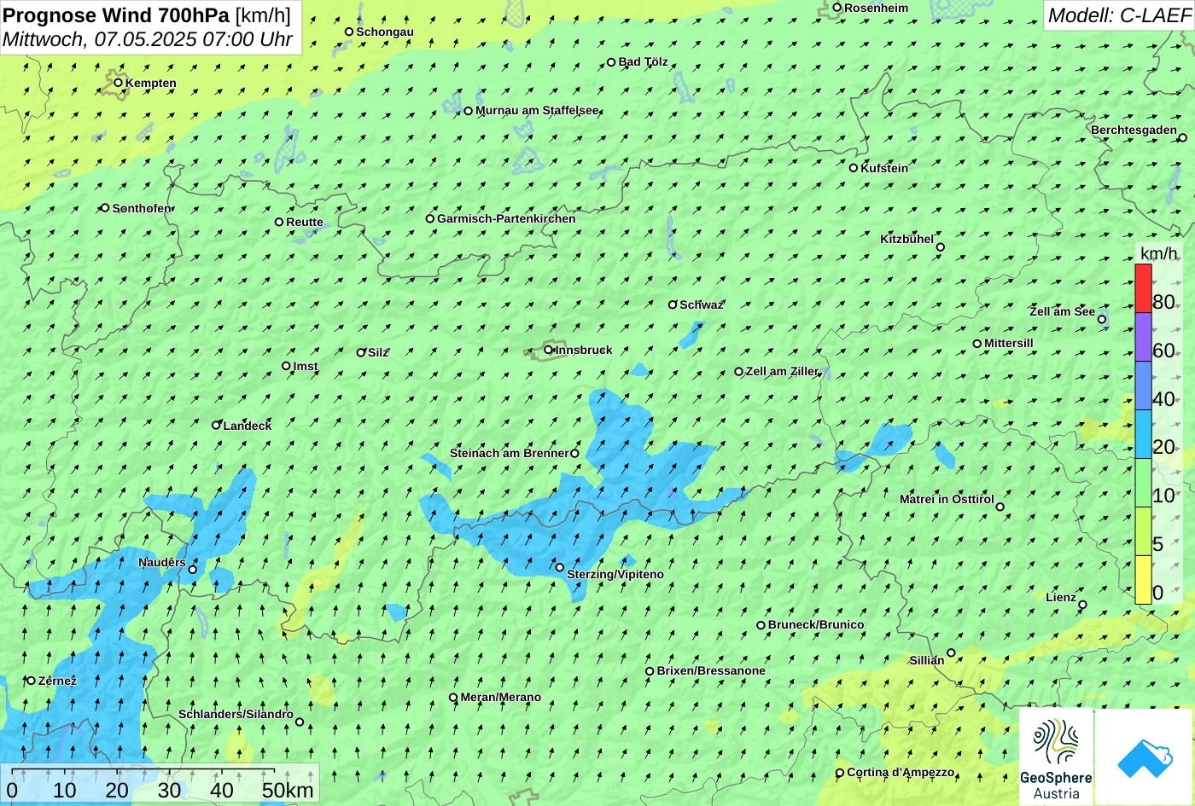Click the 'Imst' label
The width and height of the screenshot is (1195, 806).
pos(306,366)
